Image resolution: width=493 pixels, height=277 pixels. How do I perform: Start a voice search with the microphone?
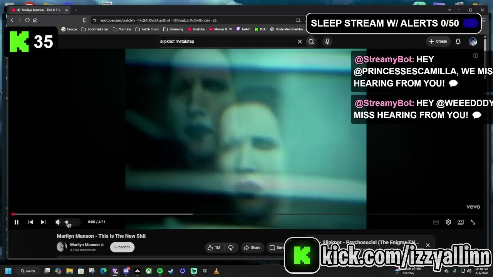pos(327,42)
